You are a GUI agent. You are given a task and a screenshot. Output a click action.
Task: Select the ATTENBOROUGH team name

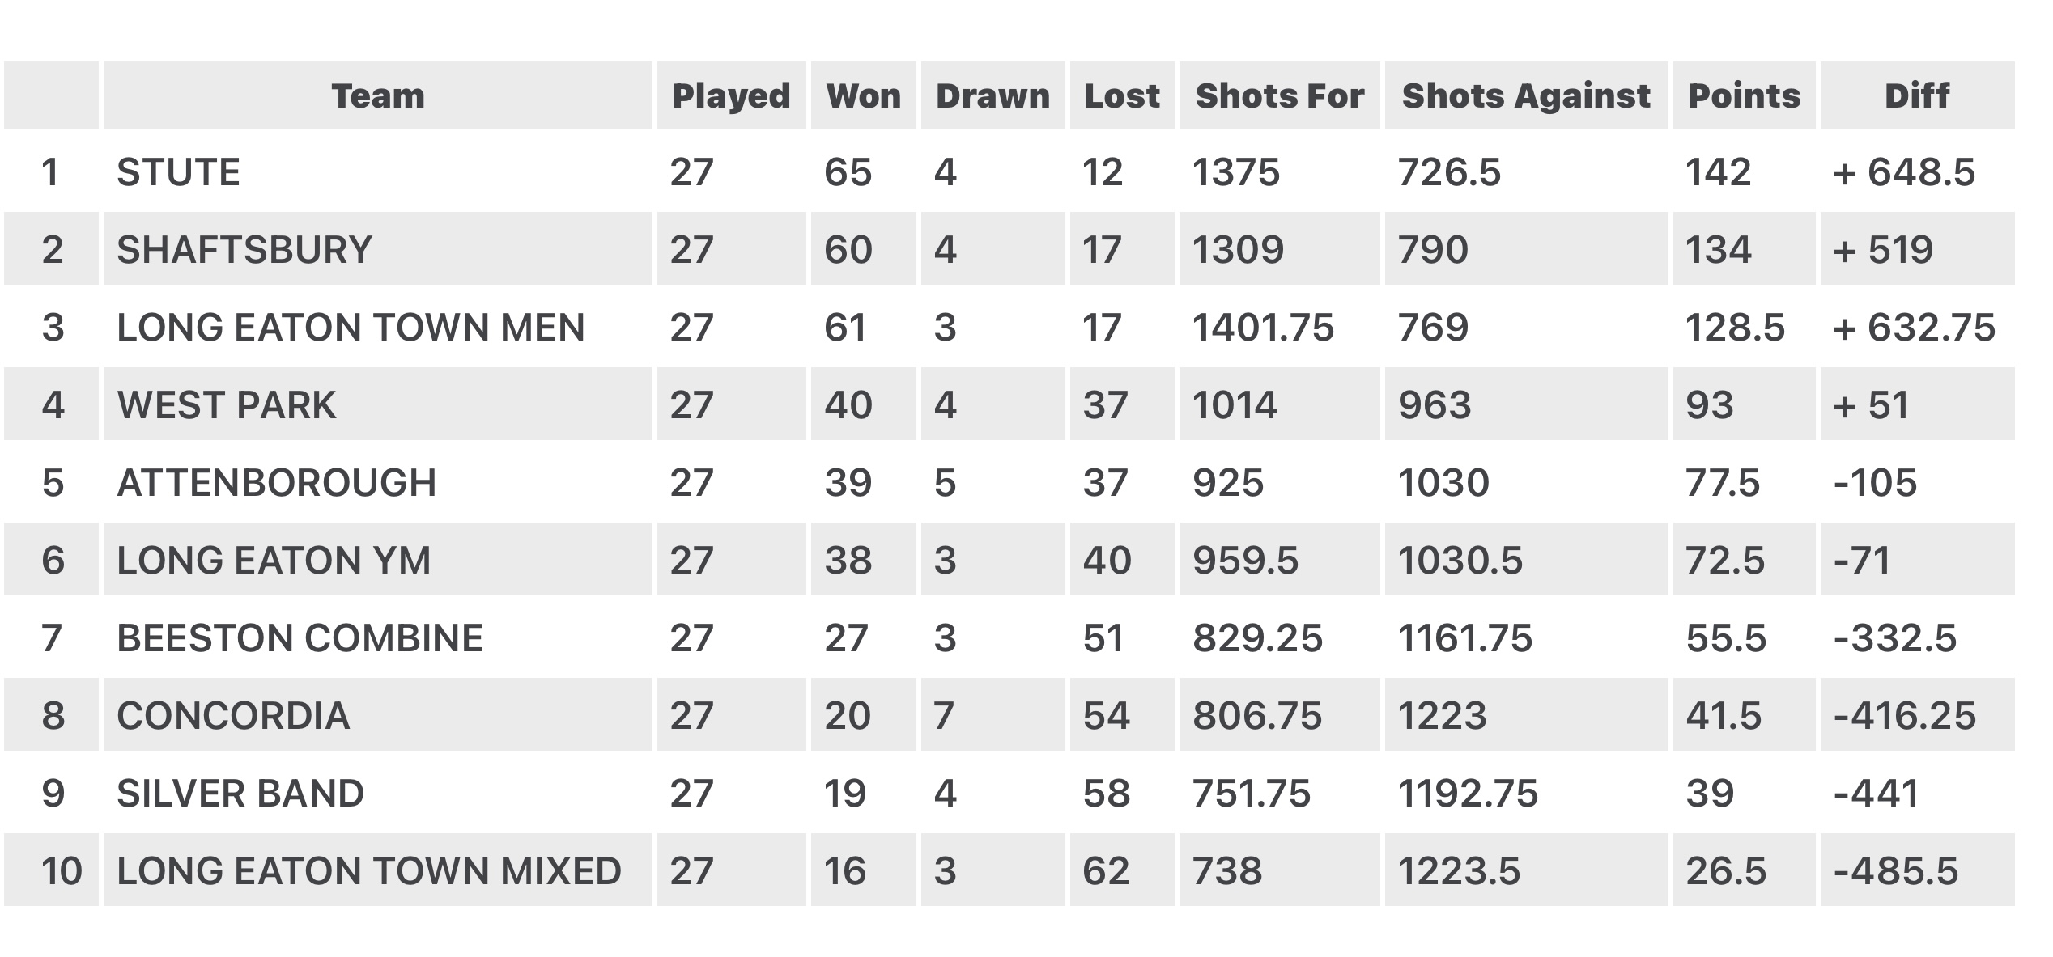[x=277, y=482]
